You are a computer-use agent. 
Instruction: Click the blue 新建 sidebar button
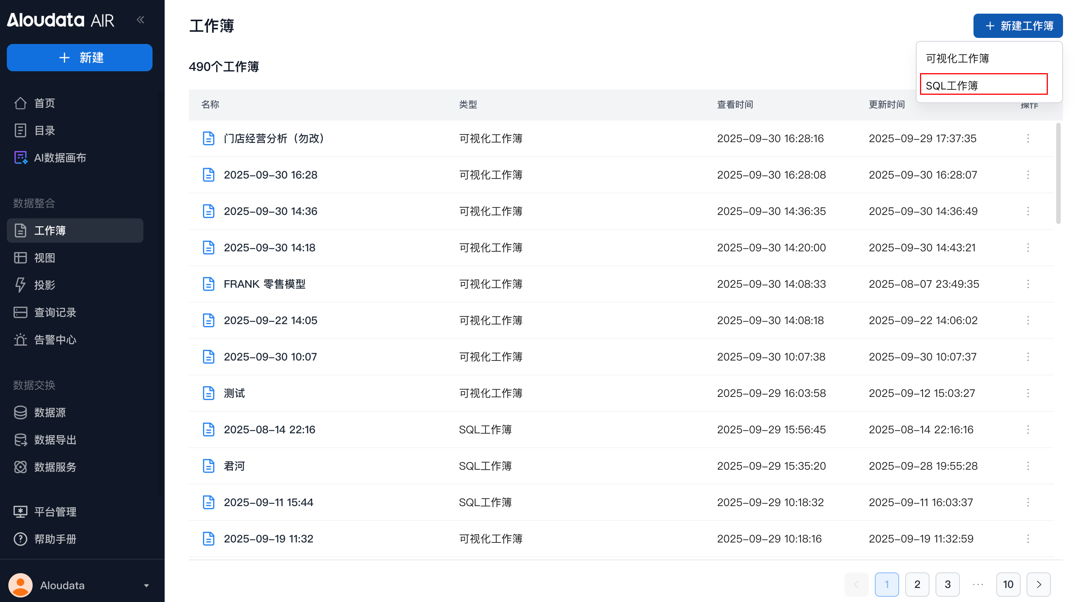80,58
